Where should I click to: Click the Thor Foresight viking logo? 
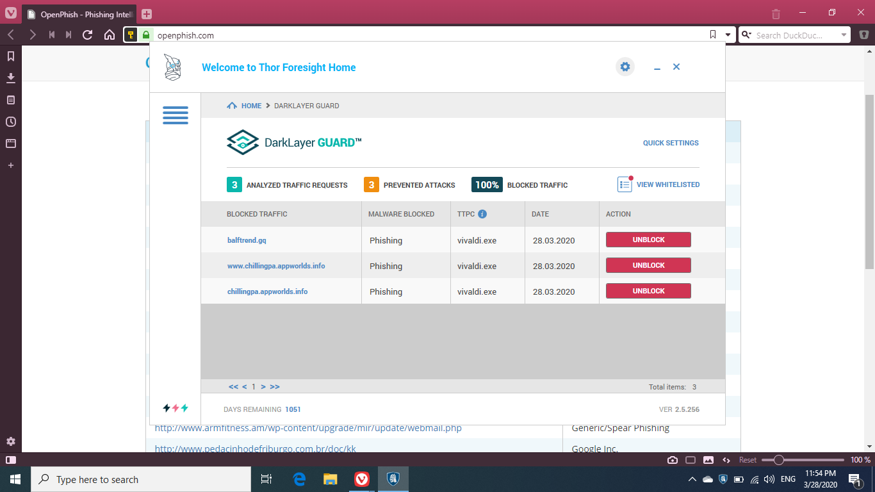172,67
